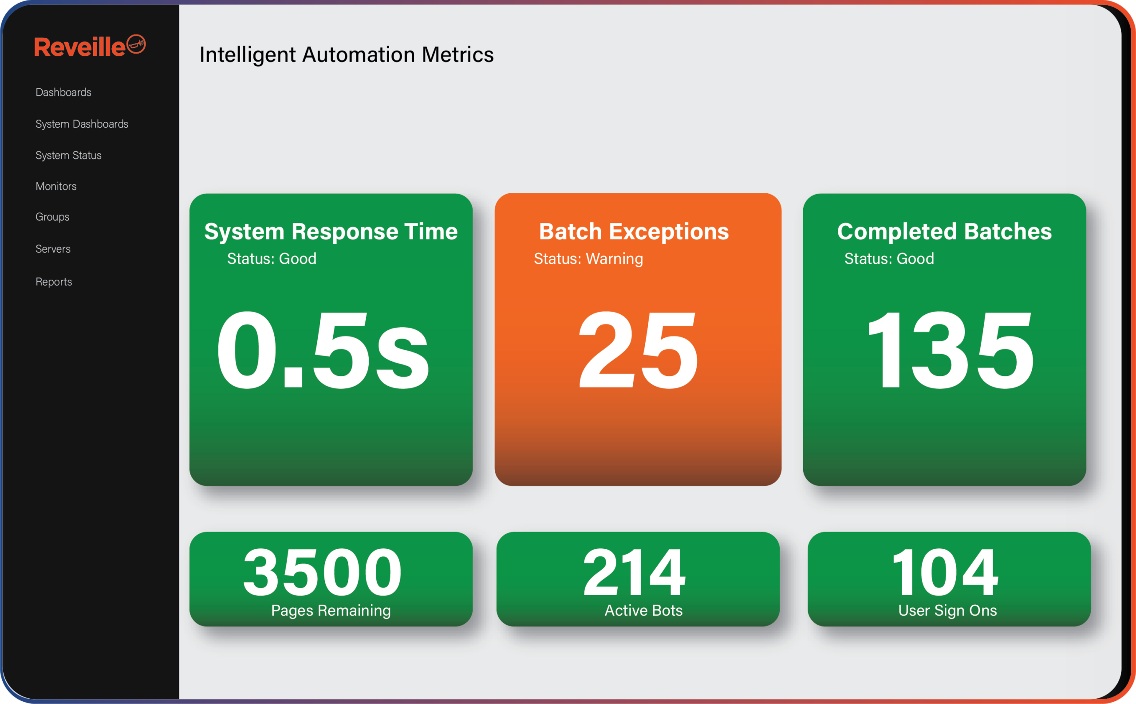This screenshot has height=704, width=1136.
Task: Open Dashboards in the sidebar
Action: [63, 92]
